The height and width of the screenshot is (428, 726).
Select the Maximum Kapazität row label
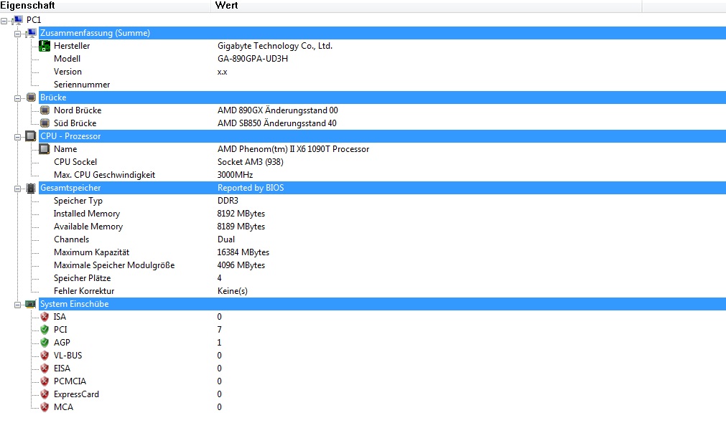tap(92, 252)
